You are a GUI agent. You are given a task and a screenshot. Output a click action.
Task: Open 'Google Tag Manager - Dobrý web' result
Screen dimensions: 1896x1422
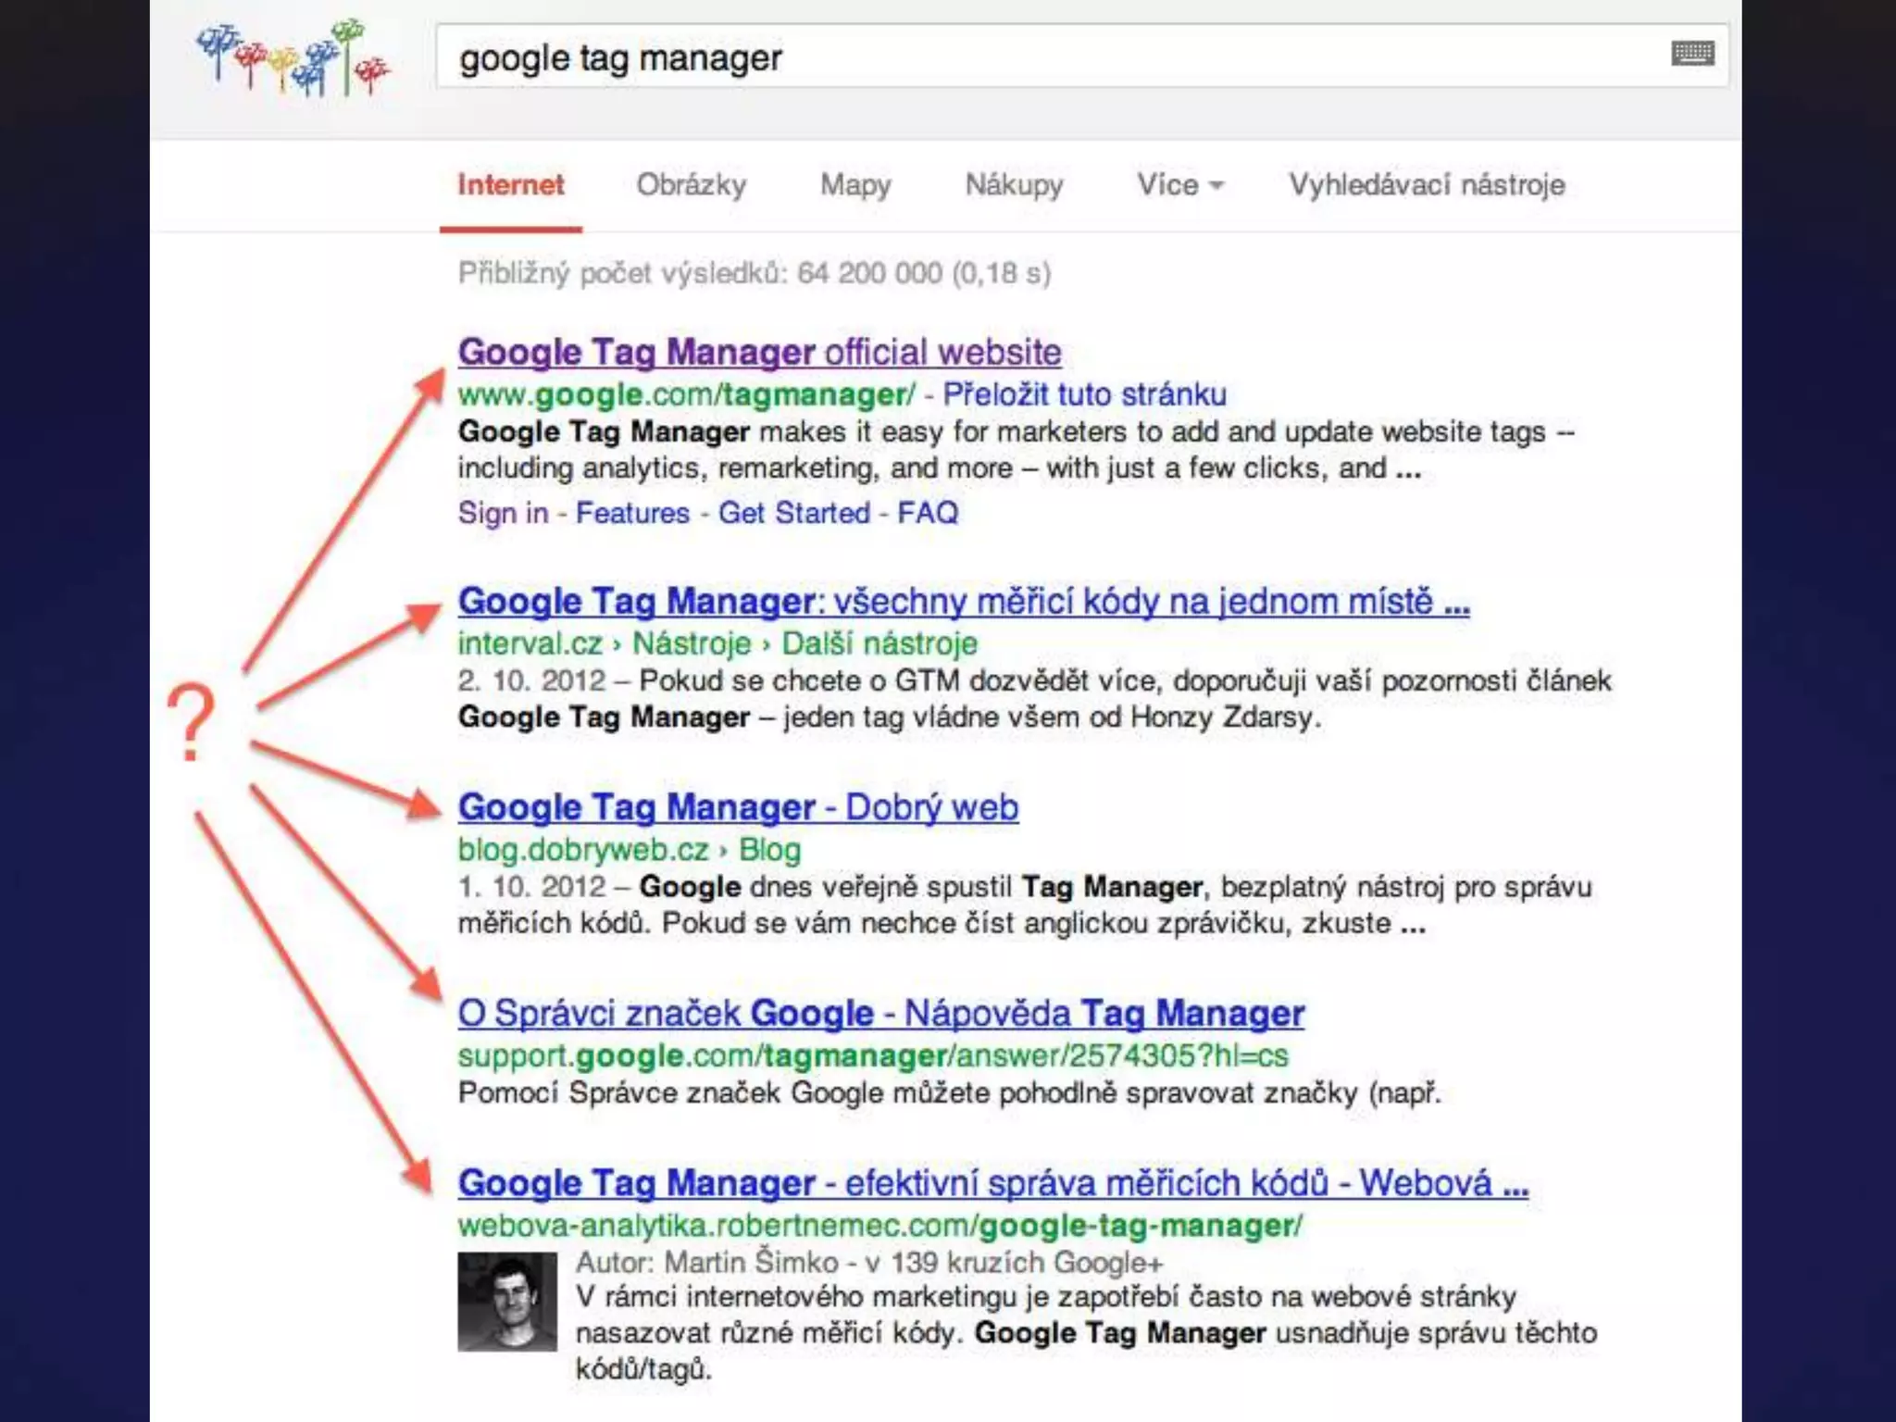[x=738, y=807]
